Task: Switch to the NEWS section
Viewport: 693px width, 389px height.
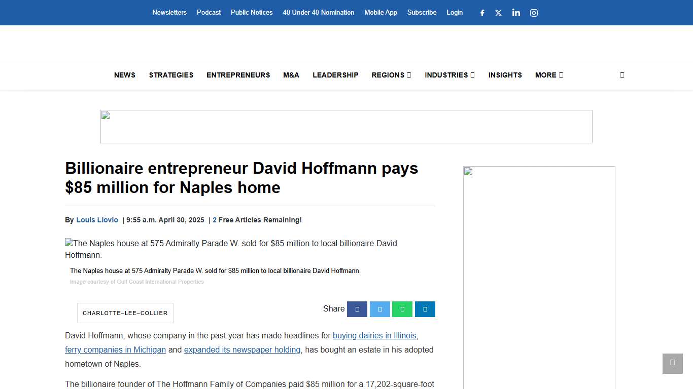Action: 124,75
